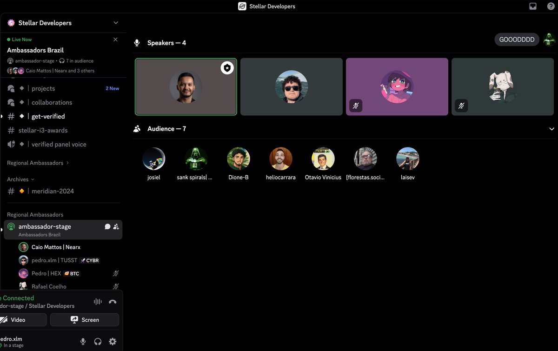Toggle headphones deafen button
558x351 pixels.
click(98, 342)
